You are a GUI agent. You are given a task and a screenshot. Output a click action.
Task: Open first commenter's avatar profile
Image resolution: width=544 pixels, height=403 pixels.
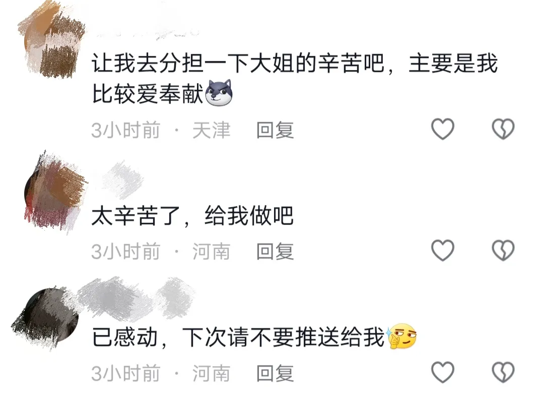pos(51,41)
